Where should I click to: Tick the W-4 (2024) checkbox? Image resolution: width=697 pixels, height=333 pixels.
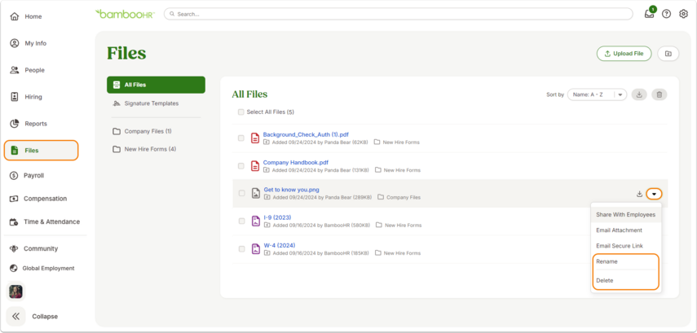point(241,249)
